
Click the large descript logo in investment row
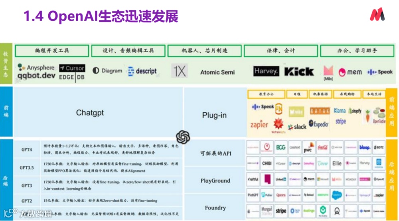click(142, 72)
